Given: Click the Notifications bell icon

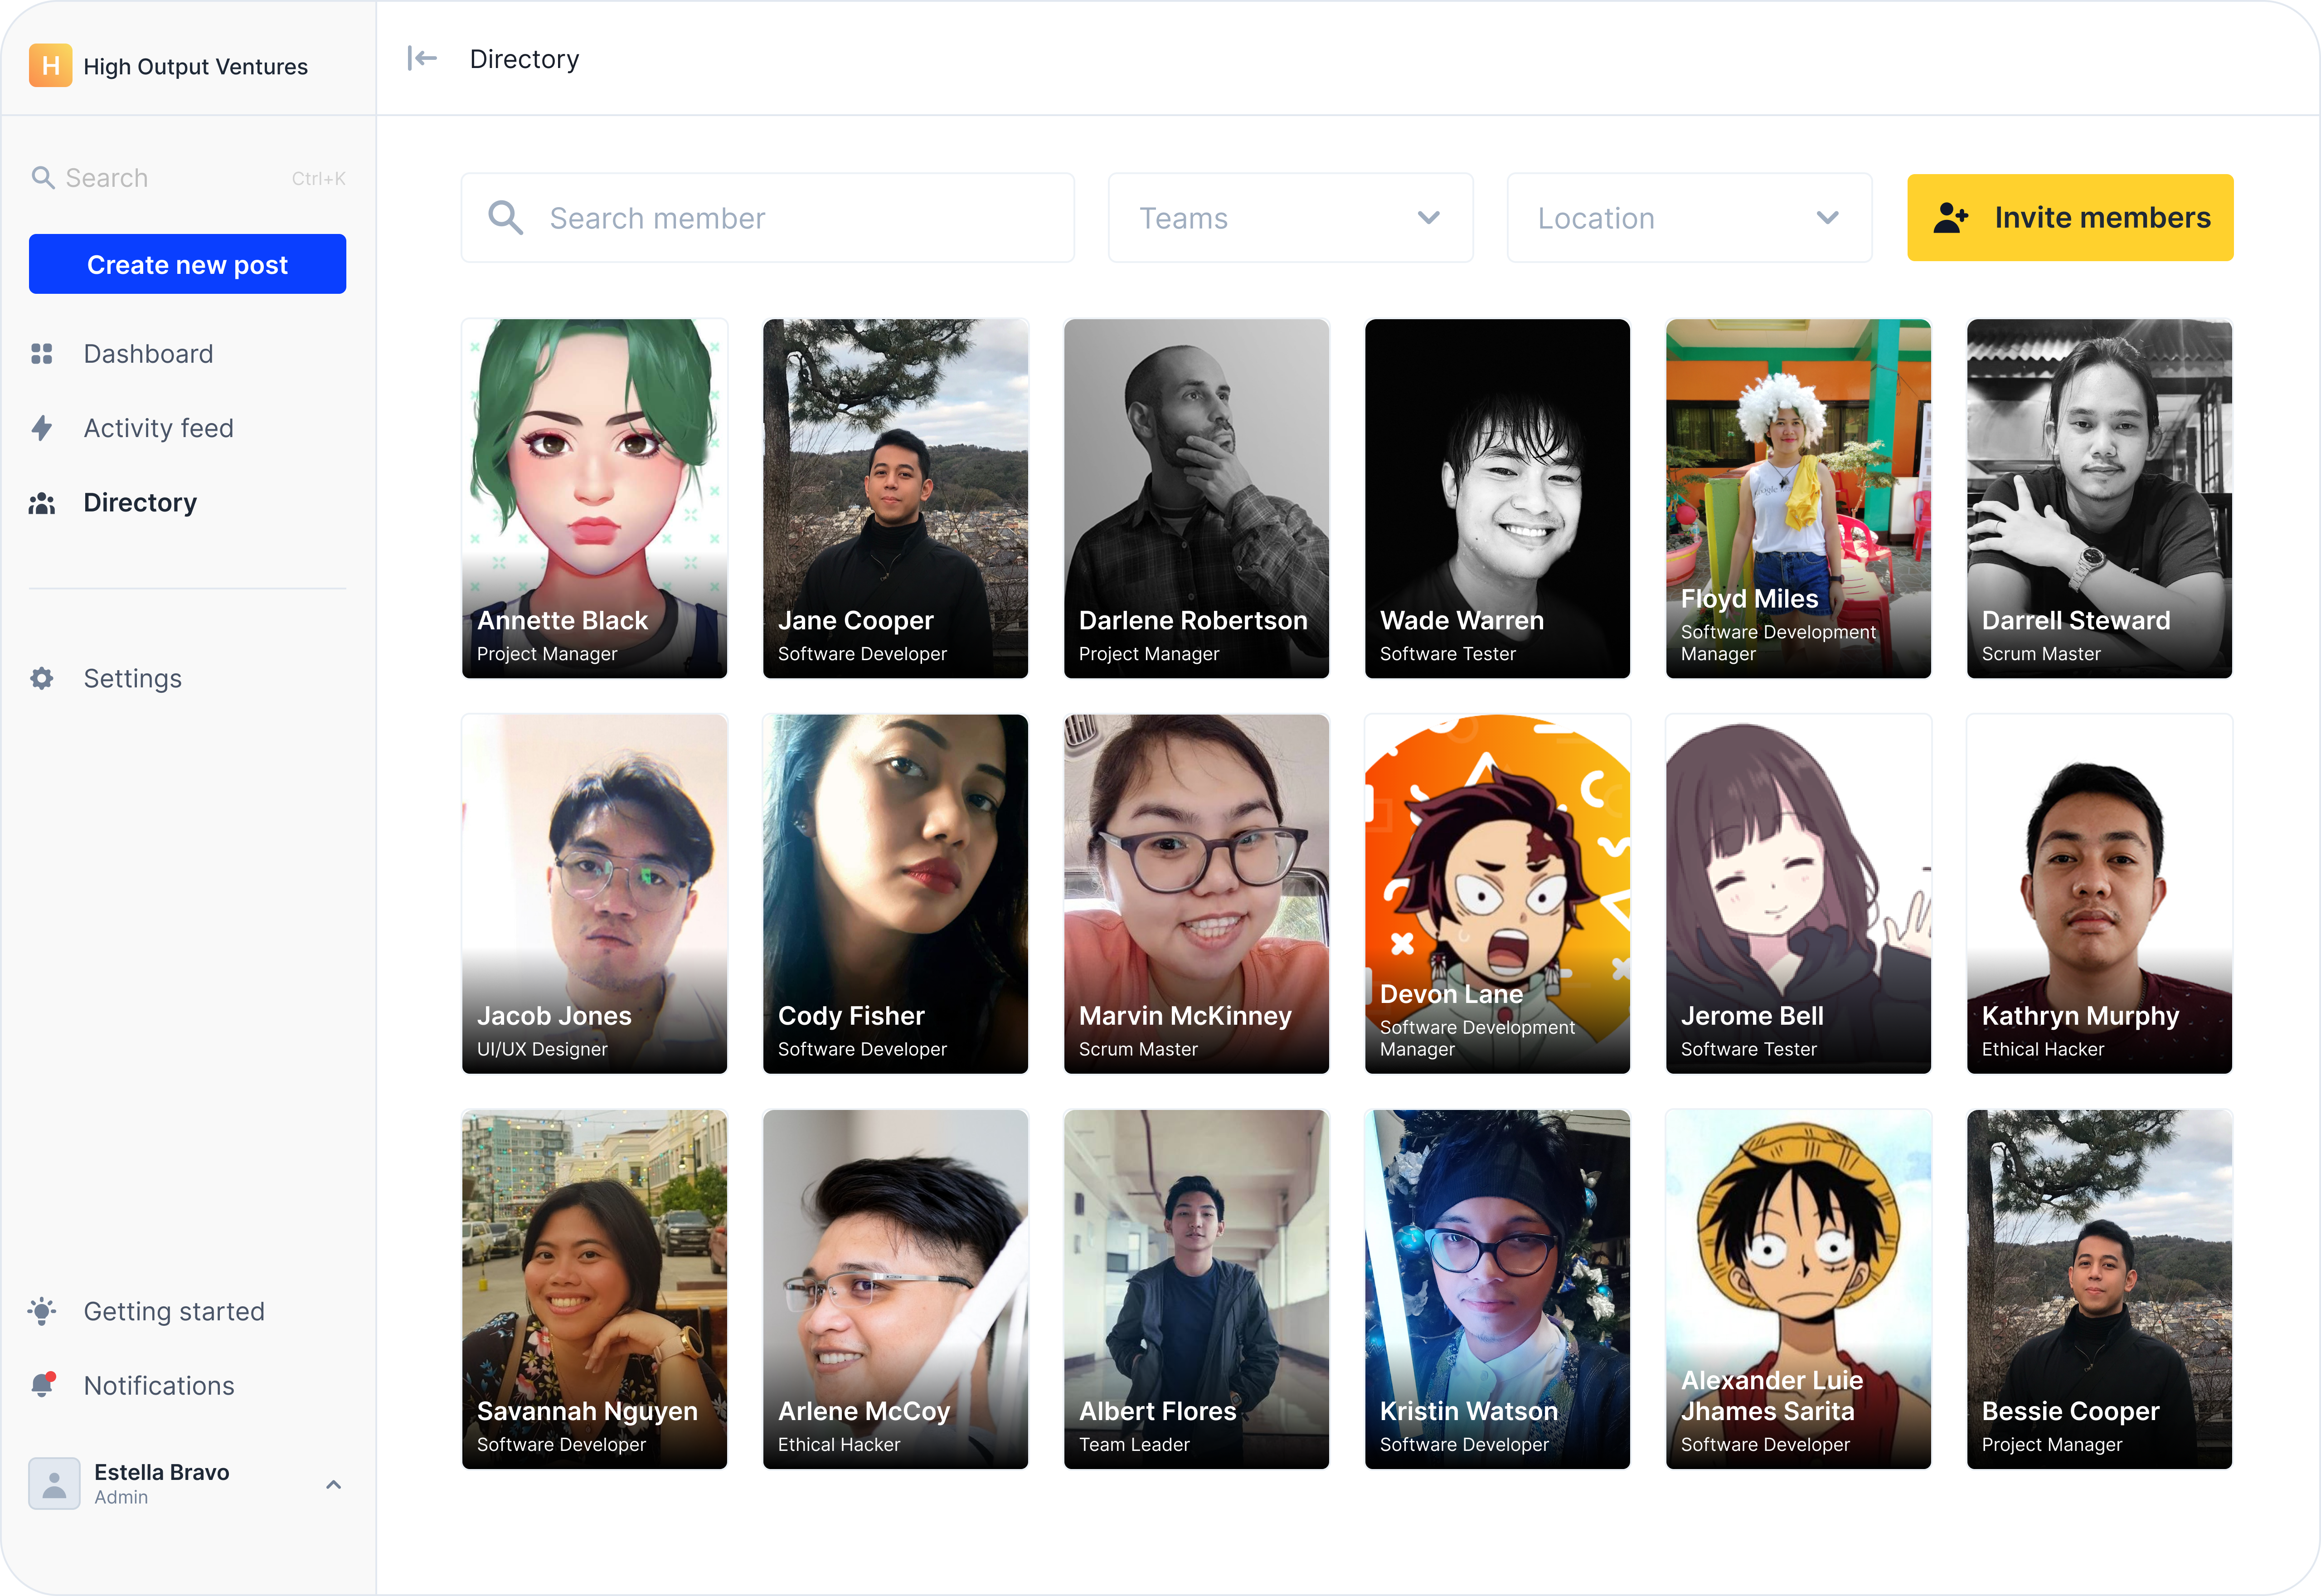Looking at the screenshot, I should tap(42, 1385).
